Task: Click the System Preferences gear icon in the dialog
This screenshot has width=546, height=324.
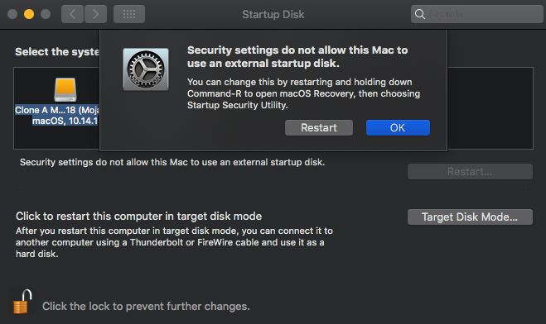Action: click(146, 69)
